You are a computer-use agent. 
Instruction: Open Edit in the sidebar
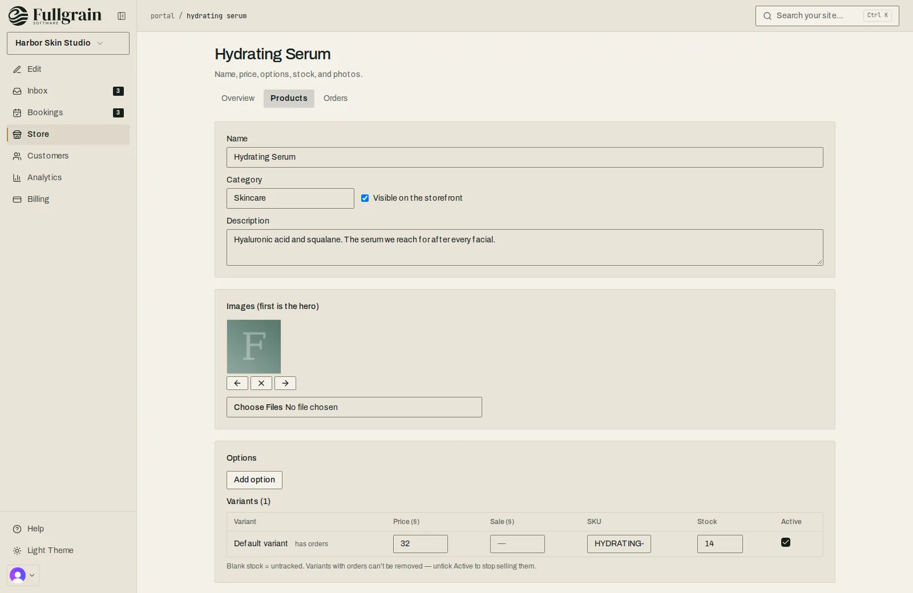tap(68, 69)
